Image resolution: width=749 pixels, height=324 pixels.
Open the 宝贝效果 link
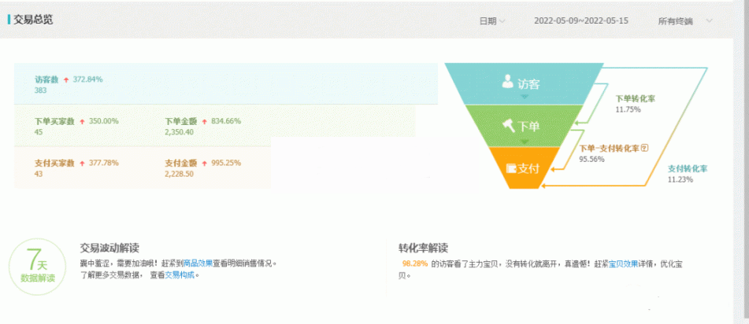(x=623, y=263)
